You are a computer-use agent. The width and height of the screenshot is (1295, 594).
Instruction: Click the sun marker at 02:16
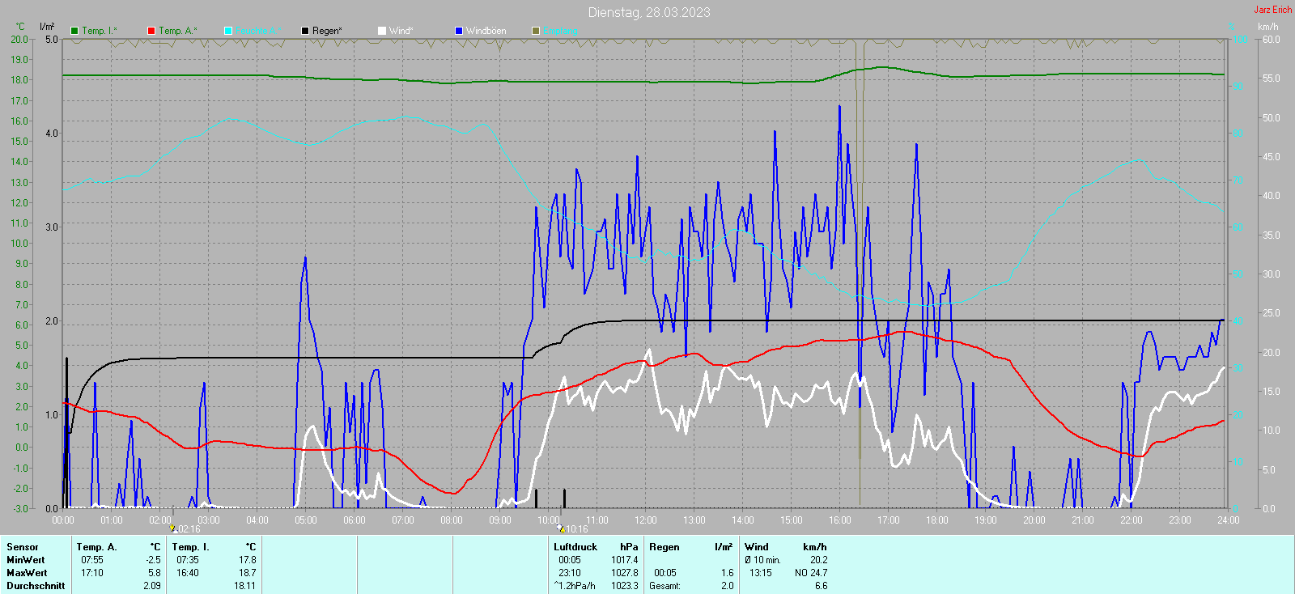[x=172, y=528]
